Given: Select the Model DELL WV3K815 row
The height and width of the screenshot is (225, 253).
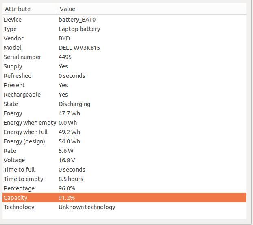Looking at the screenshot, I should [124, 48].
